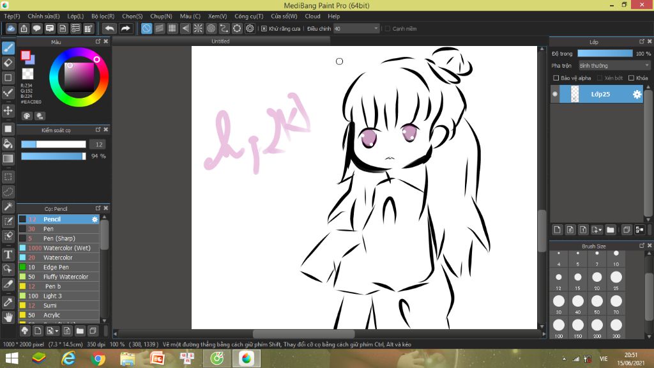The height and width of the screenshot is (368, 654).
Task: Enable circle snap
Action: 211,28
